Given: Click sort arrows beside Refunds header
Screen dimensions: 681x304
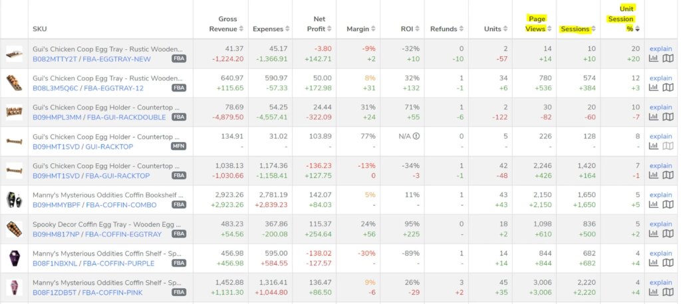Looking at the screenshot, I should 462,29.
